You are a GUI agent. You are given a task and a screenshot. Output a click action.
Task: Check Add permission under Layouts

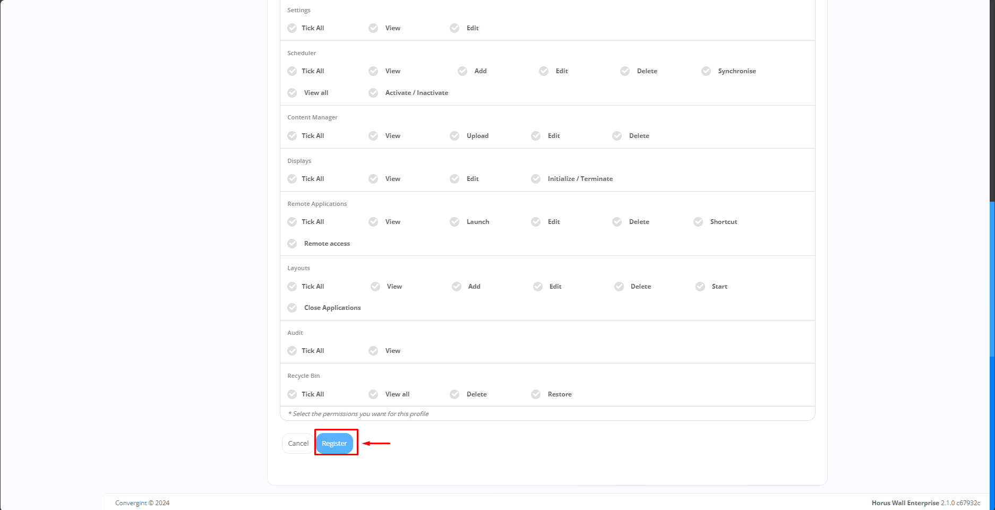point(457,287)
